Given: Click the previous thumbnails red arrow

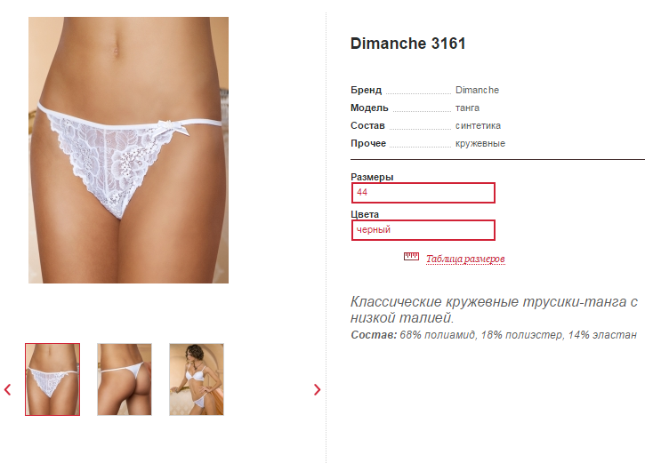Looking at the screenshot, I should pyautogui.click(x=8, y=389).
